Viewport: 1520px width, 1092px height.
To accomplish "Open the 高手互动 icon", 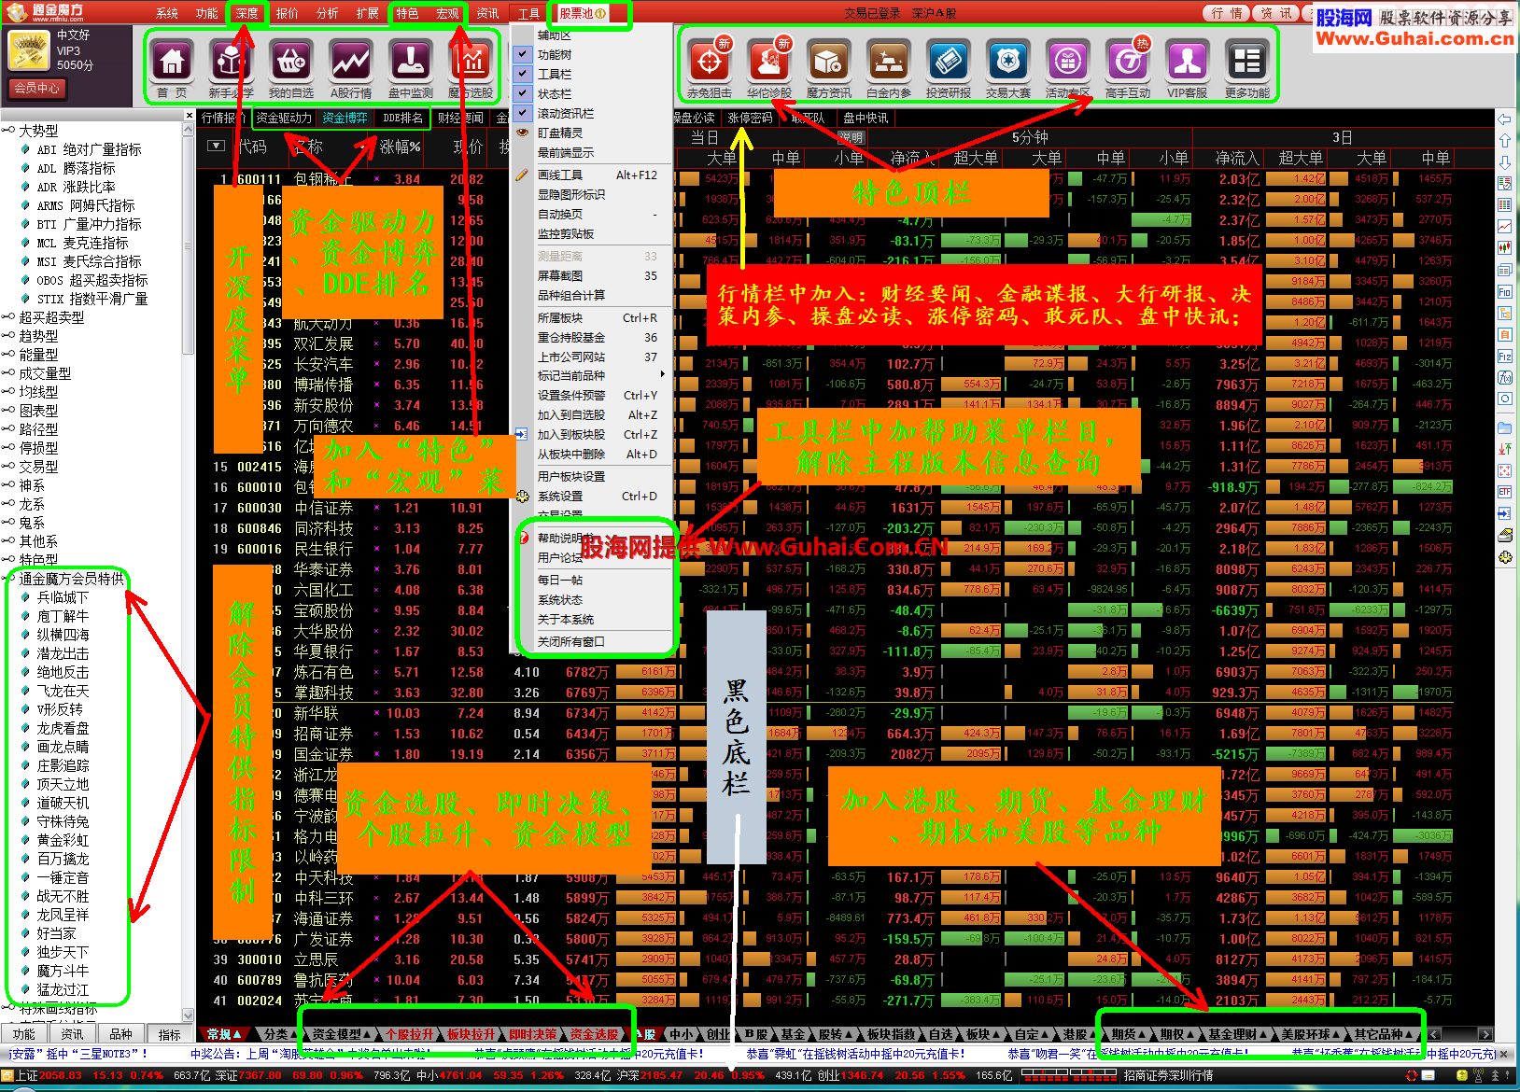I will tap(1128, 63).
